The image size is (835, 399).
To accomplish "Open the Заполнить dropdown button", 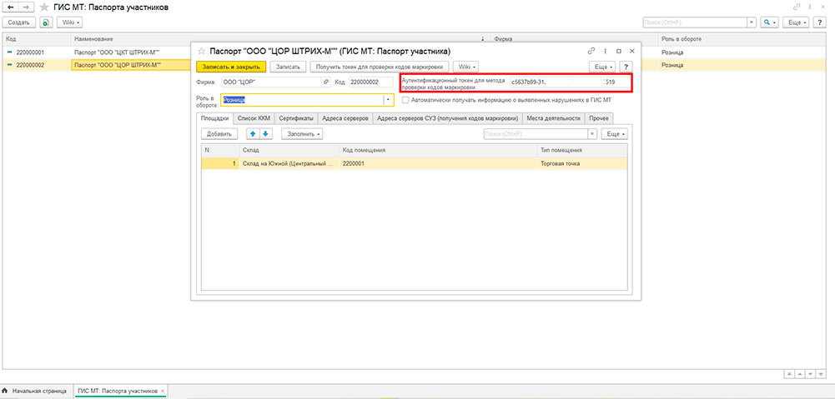I will coord(302,133).
